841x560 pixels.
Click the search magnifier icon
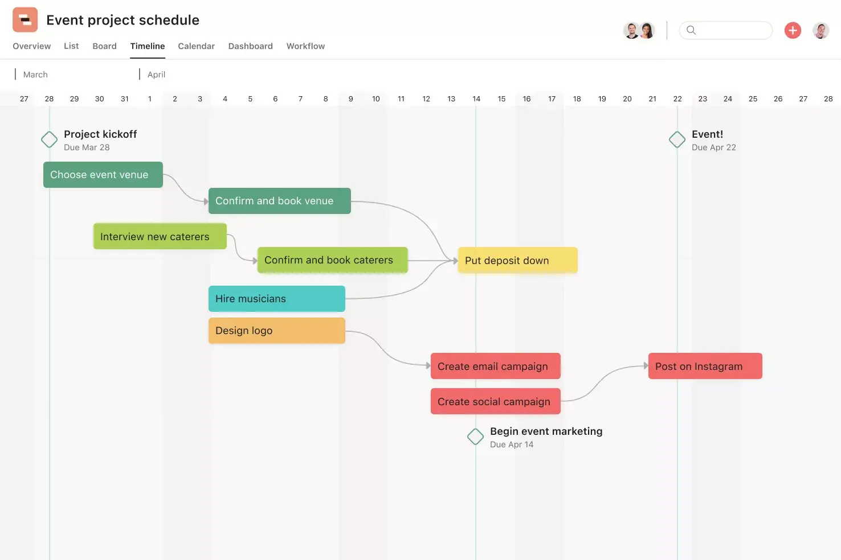point(691,30)
